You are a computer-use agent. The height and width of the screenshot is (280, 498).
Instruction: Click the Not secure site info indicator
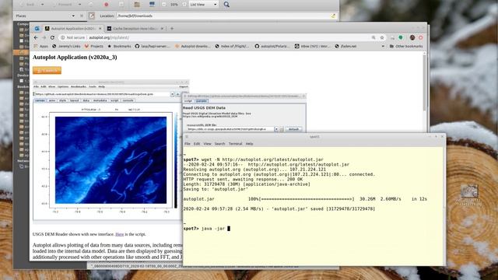pos(72,37)
